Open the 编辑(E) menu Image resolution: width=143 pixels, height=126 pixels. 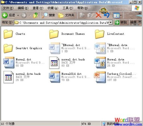23,8
